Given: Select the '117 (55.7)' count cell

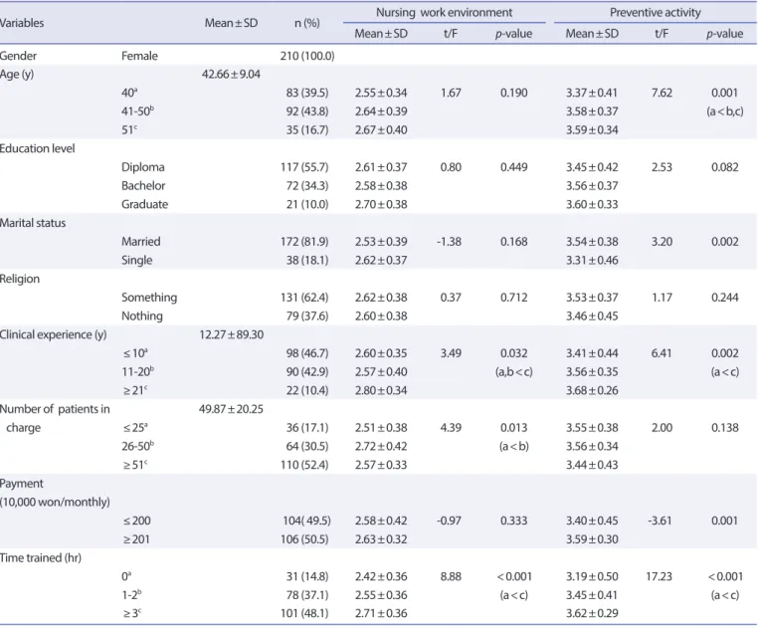Looking at the screenshot, I should point(304,167).
